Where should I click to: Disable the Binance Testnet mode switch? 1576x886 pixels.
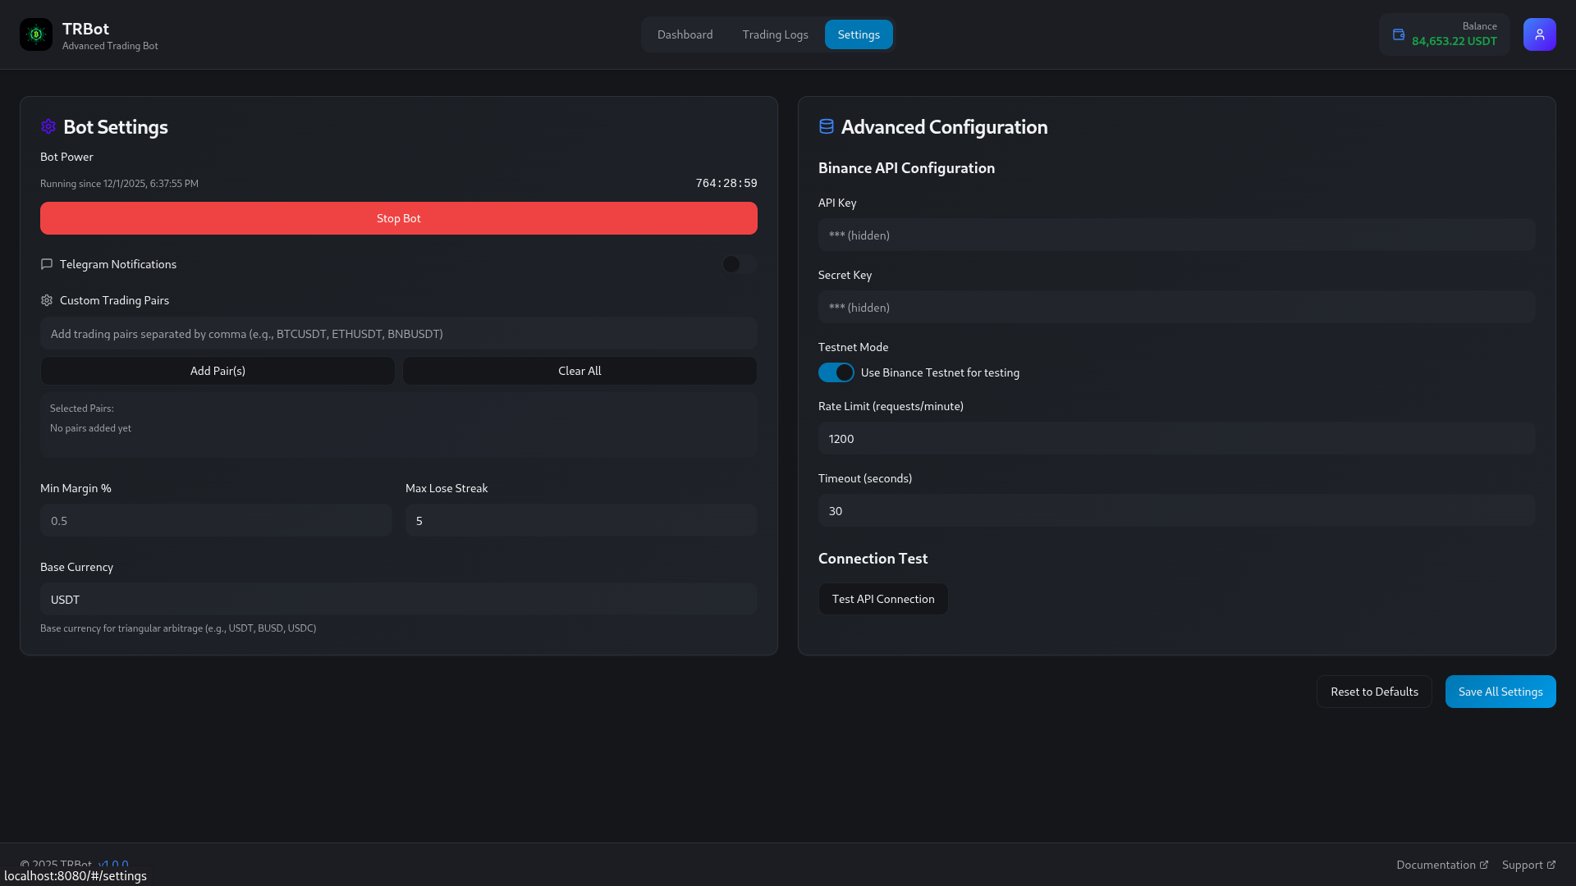pos(836,372)
